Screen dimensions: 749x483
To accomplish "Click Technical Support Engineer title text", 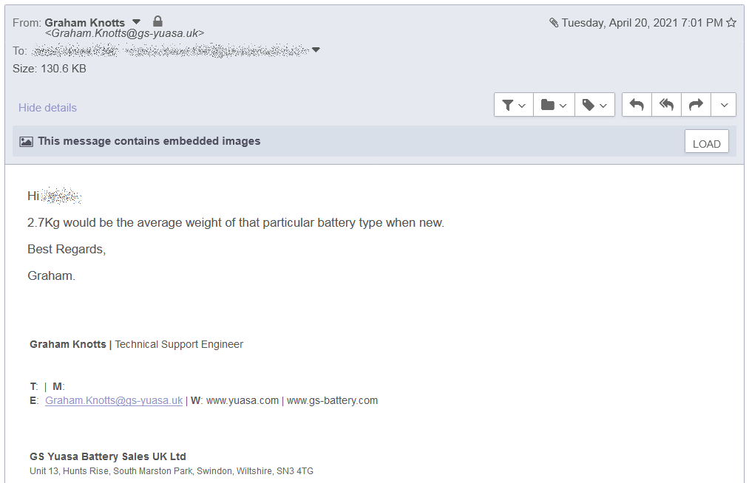I will 179,344.
